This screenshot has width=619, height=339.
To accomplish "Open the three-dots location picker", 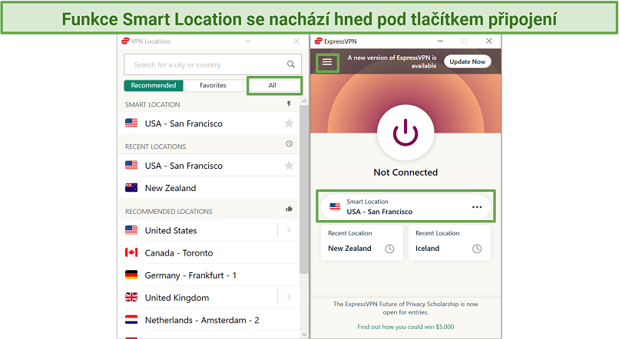I will [x=477, y=207].
